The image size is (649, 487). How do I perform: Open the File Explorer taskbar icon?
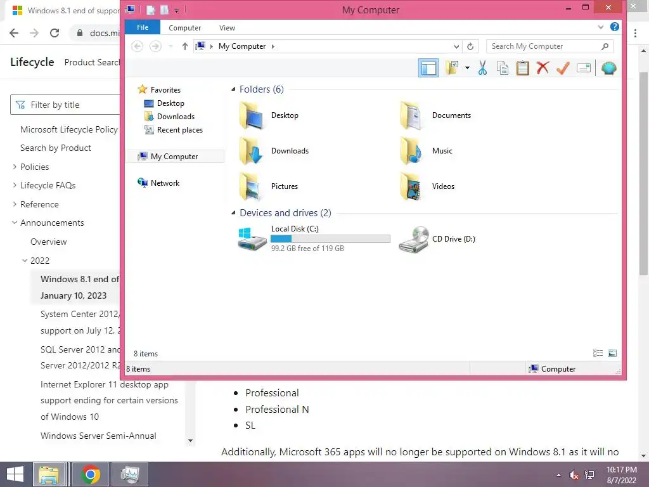tap(49, 474)
